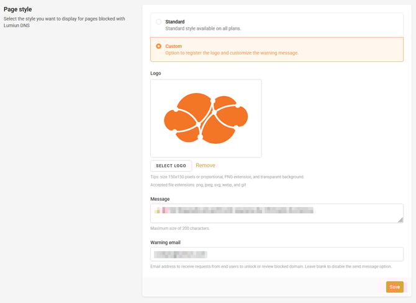Select the Custom radio button
The image size is (416, 303).
pos(159,46)
